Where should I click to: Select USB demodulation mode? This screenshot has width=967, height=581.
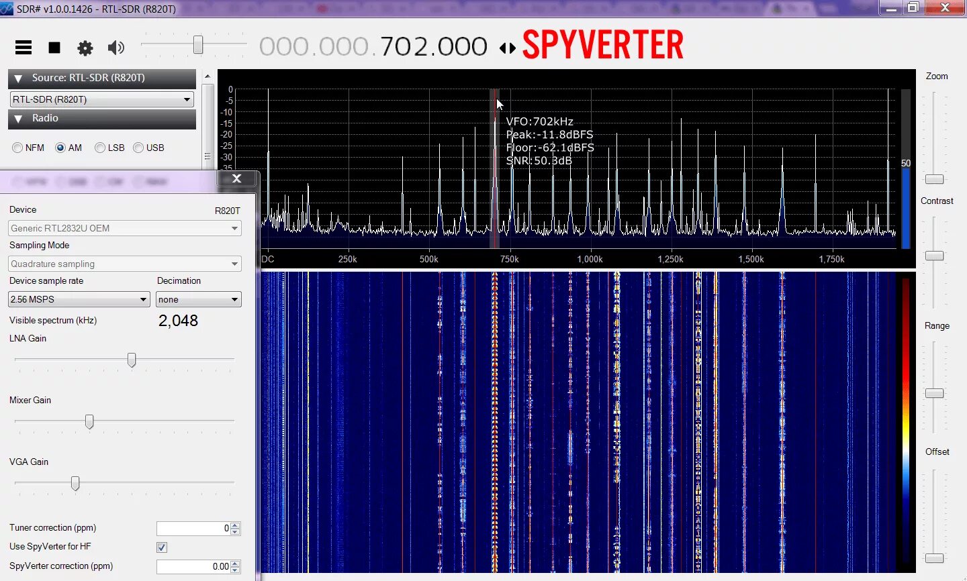click(x=138, y=148)
